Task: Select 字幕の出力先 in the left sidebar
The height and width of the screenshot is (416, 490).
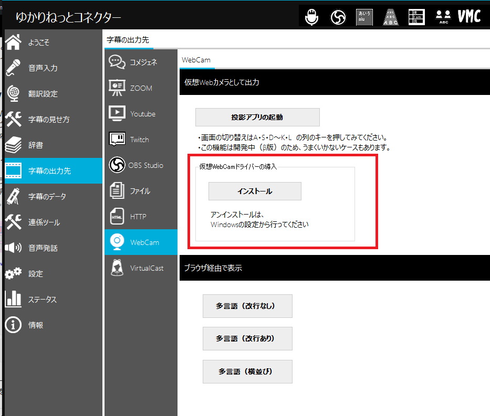Action: point(54,170)
